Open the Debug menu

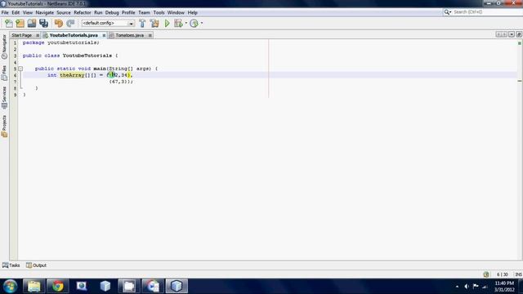[112, 13]
